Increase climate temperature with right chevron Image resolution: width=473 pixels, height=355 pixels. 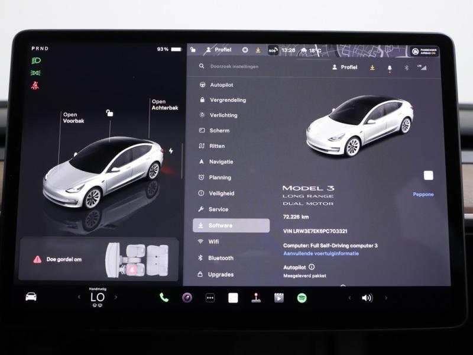(116, 298)
